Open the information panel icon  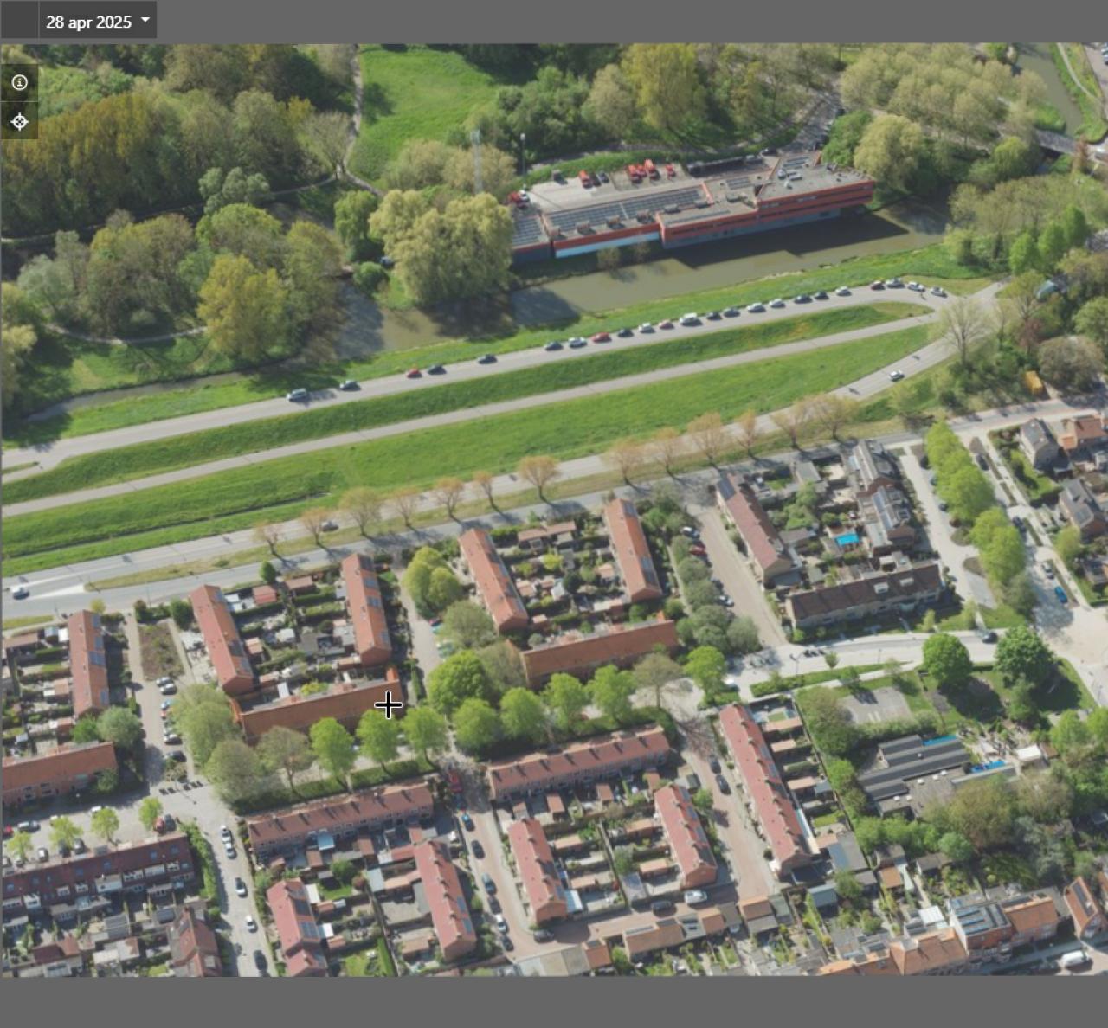tap(20, 82)
